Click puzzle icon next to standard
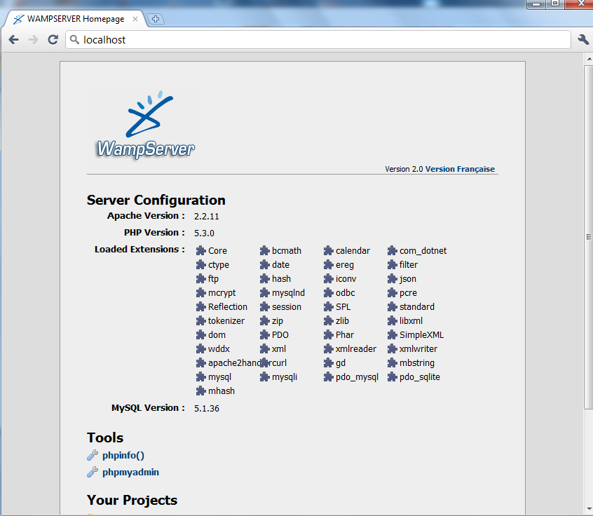 click(x=393, y=307)
